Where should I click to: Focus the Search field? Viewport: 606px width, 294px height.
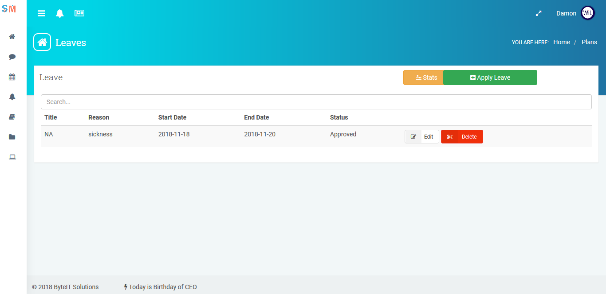[x=316, y=102]
